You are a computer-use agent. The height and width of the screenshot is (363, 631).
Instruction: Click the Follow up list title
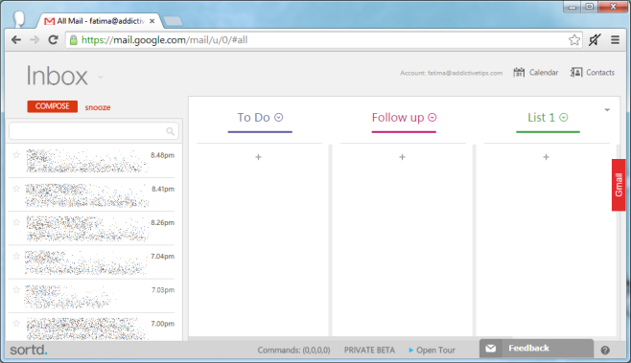pos(398,117)
